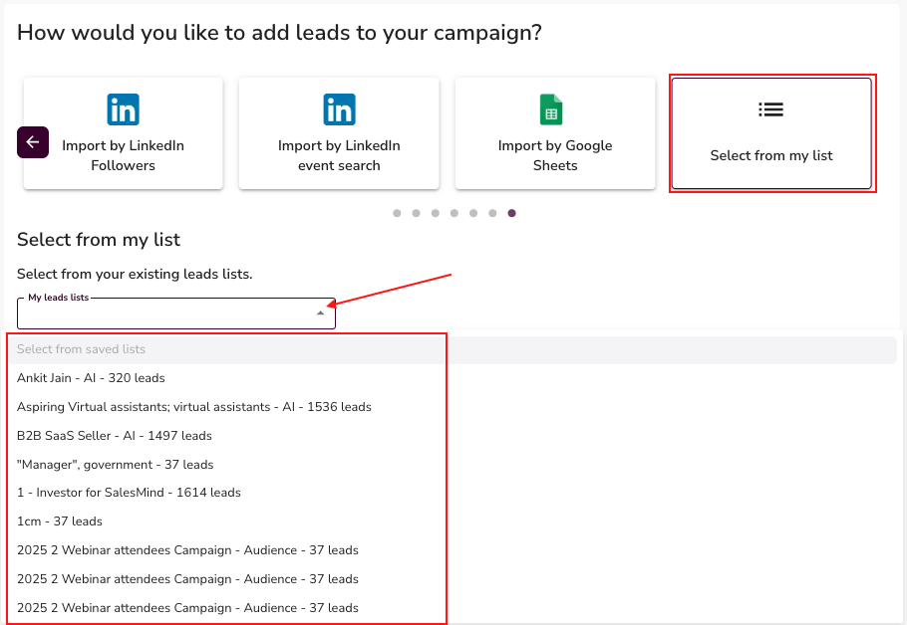Select the topmost 2025 2 Webinar attendees entry
Screen dimensions: 907x625
point(187,550)
